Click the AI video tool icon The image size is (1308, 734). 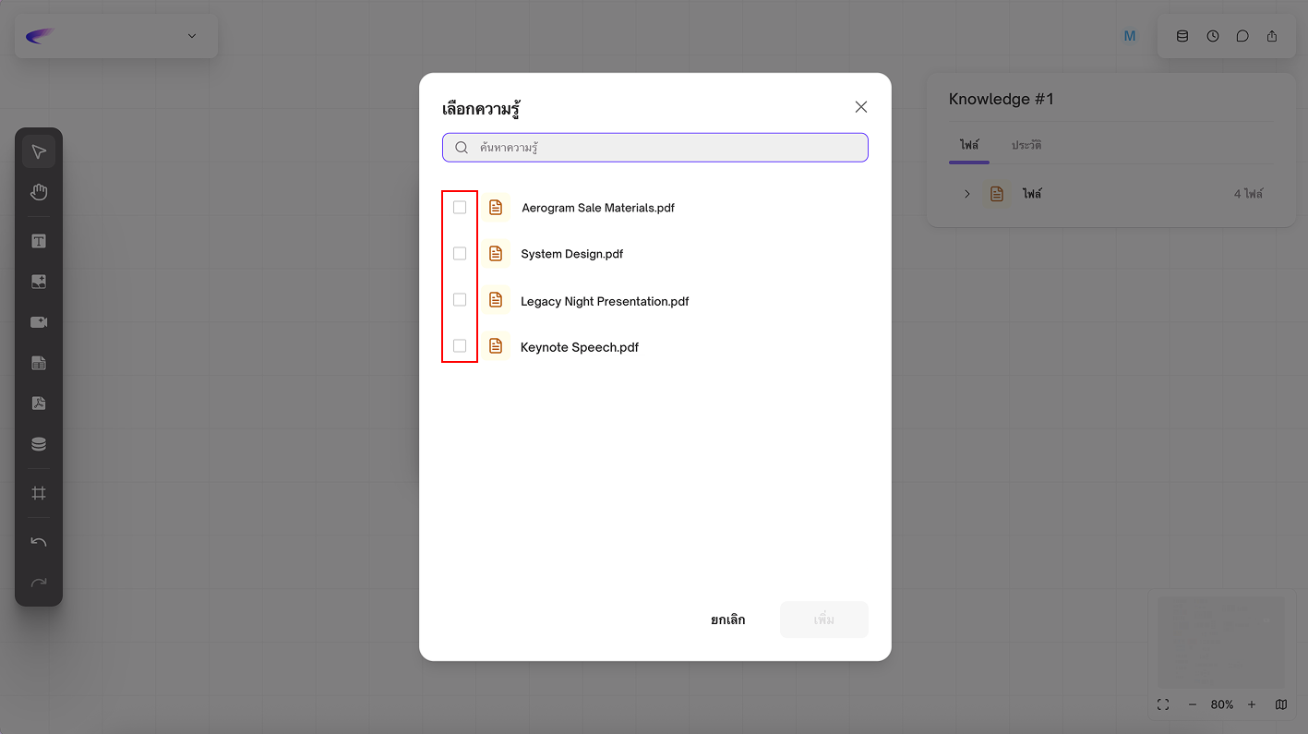coord(39,322)
